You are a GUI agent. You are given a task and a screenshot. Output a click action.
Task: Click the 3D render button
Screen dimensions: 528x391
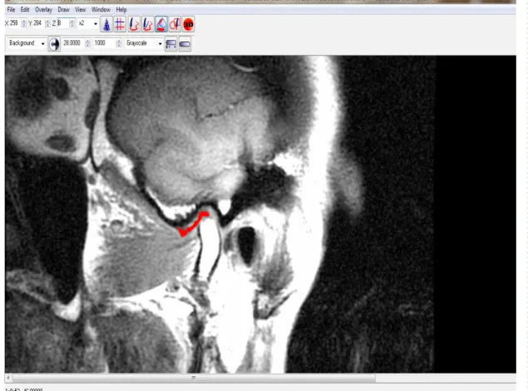tap(188, 24)
